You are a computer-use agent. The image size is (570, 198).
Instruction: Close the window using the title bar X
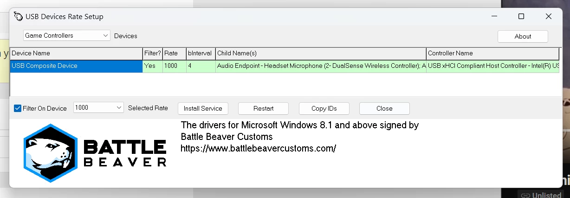[x=549, y=16]
